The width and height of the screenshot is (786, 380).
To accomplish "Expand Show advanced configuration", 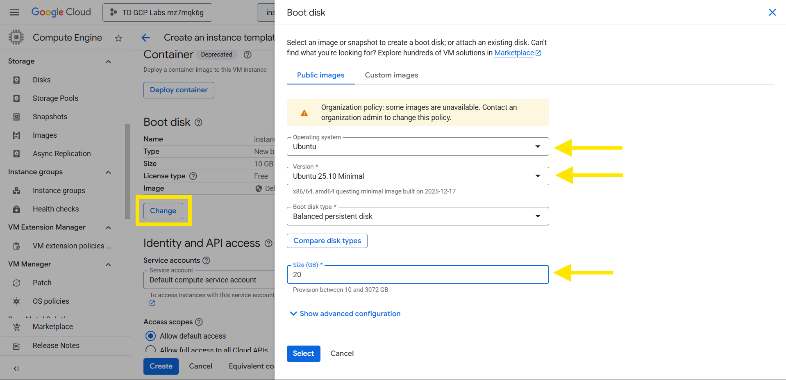I will (x=345, y=314).
